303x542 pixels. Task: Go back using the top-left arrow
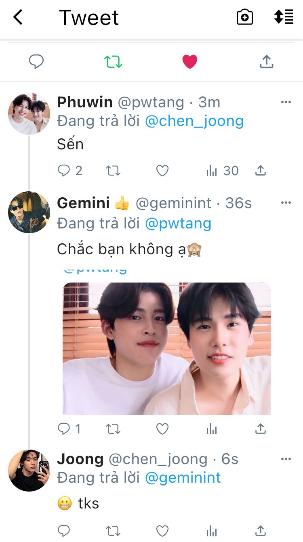(18, 17)
